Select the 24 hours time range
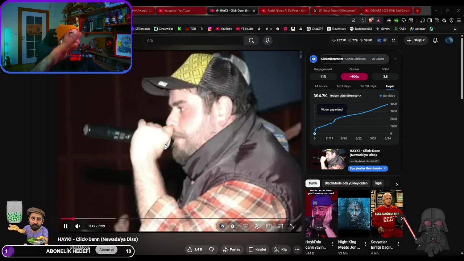 (x=320, y=86)
